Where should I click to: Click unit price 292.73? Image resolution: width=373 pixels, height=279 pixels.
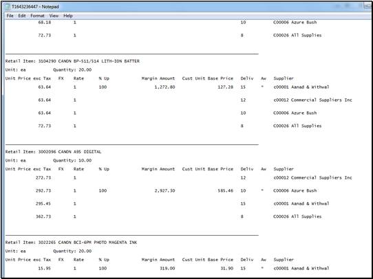coord(43,190)
